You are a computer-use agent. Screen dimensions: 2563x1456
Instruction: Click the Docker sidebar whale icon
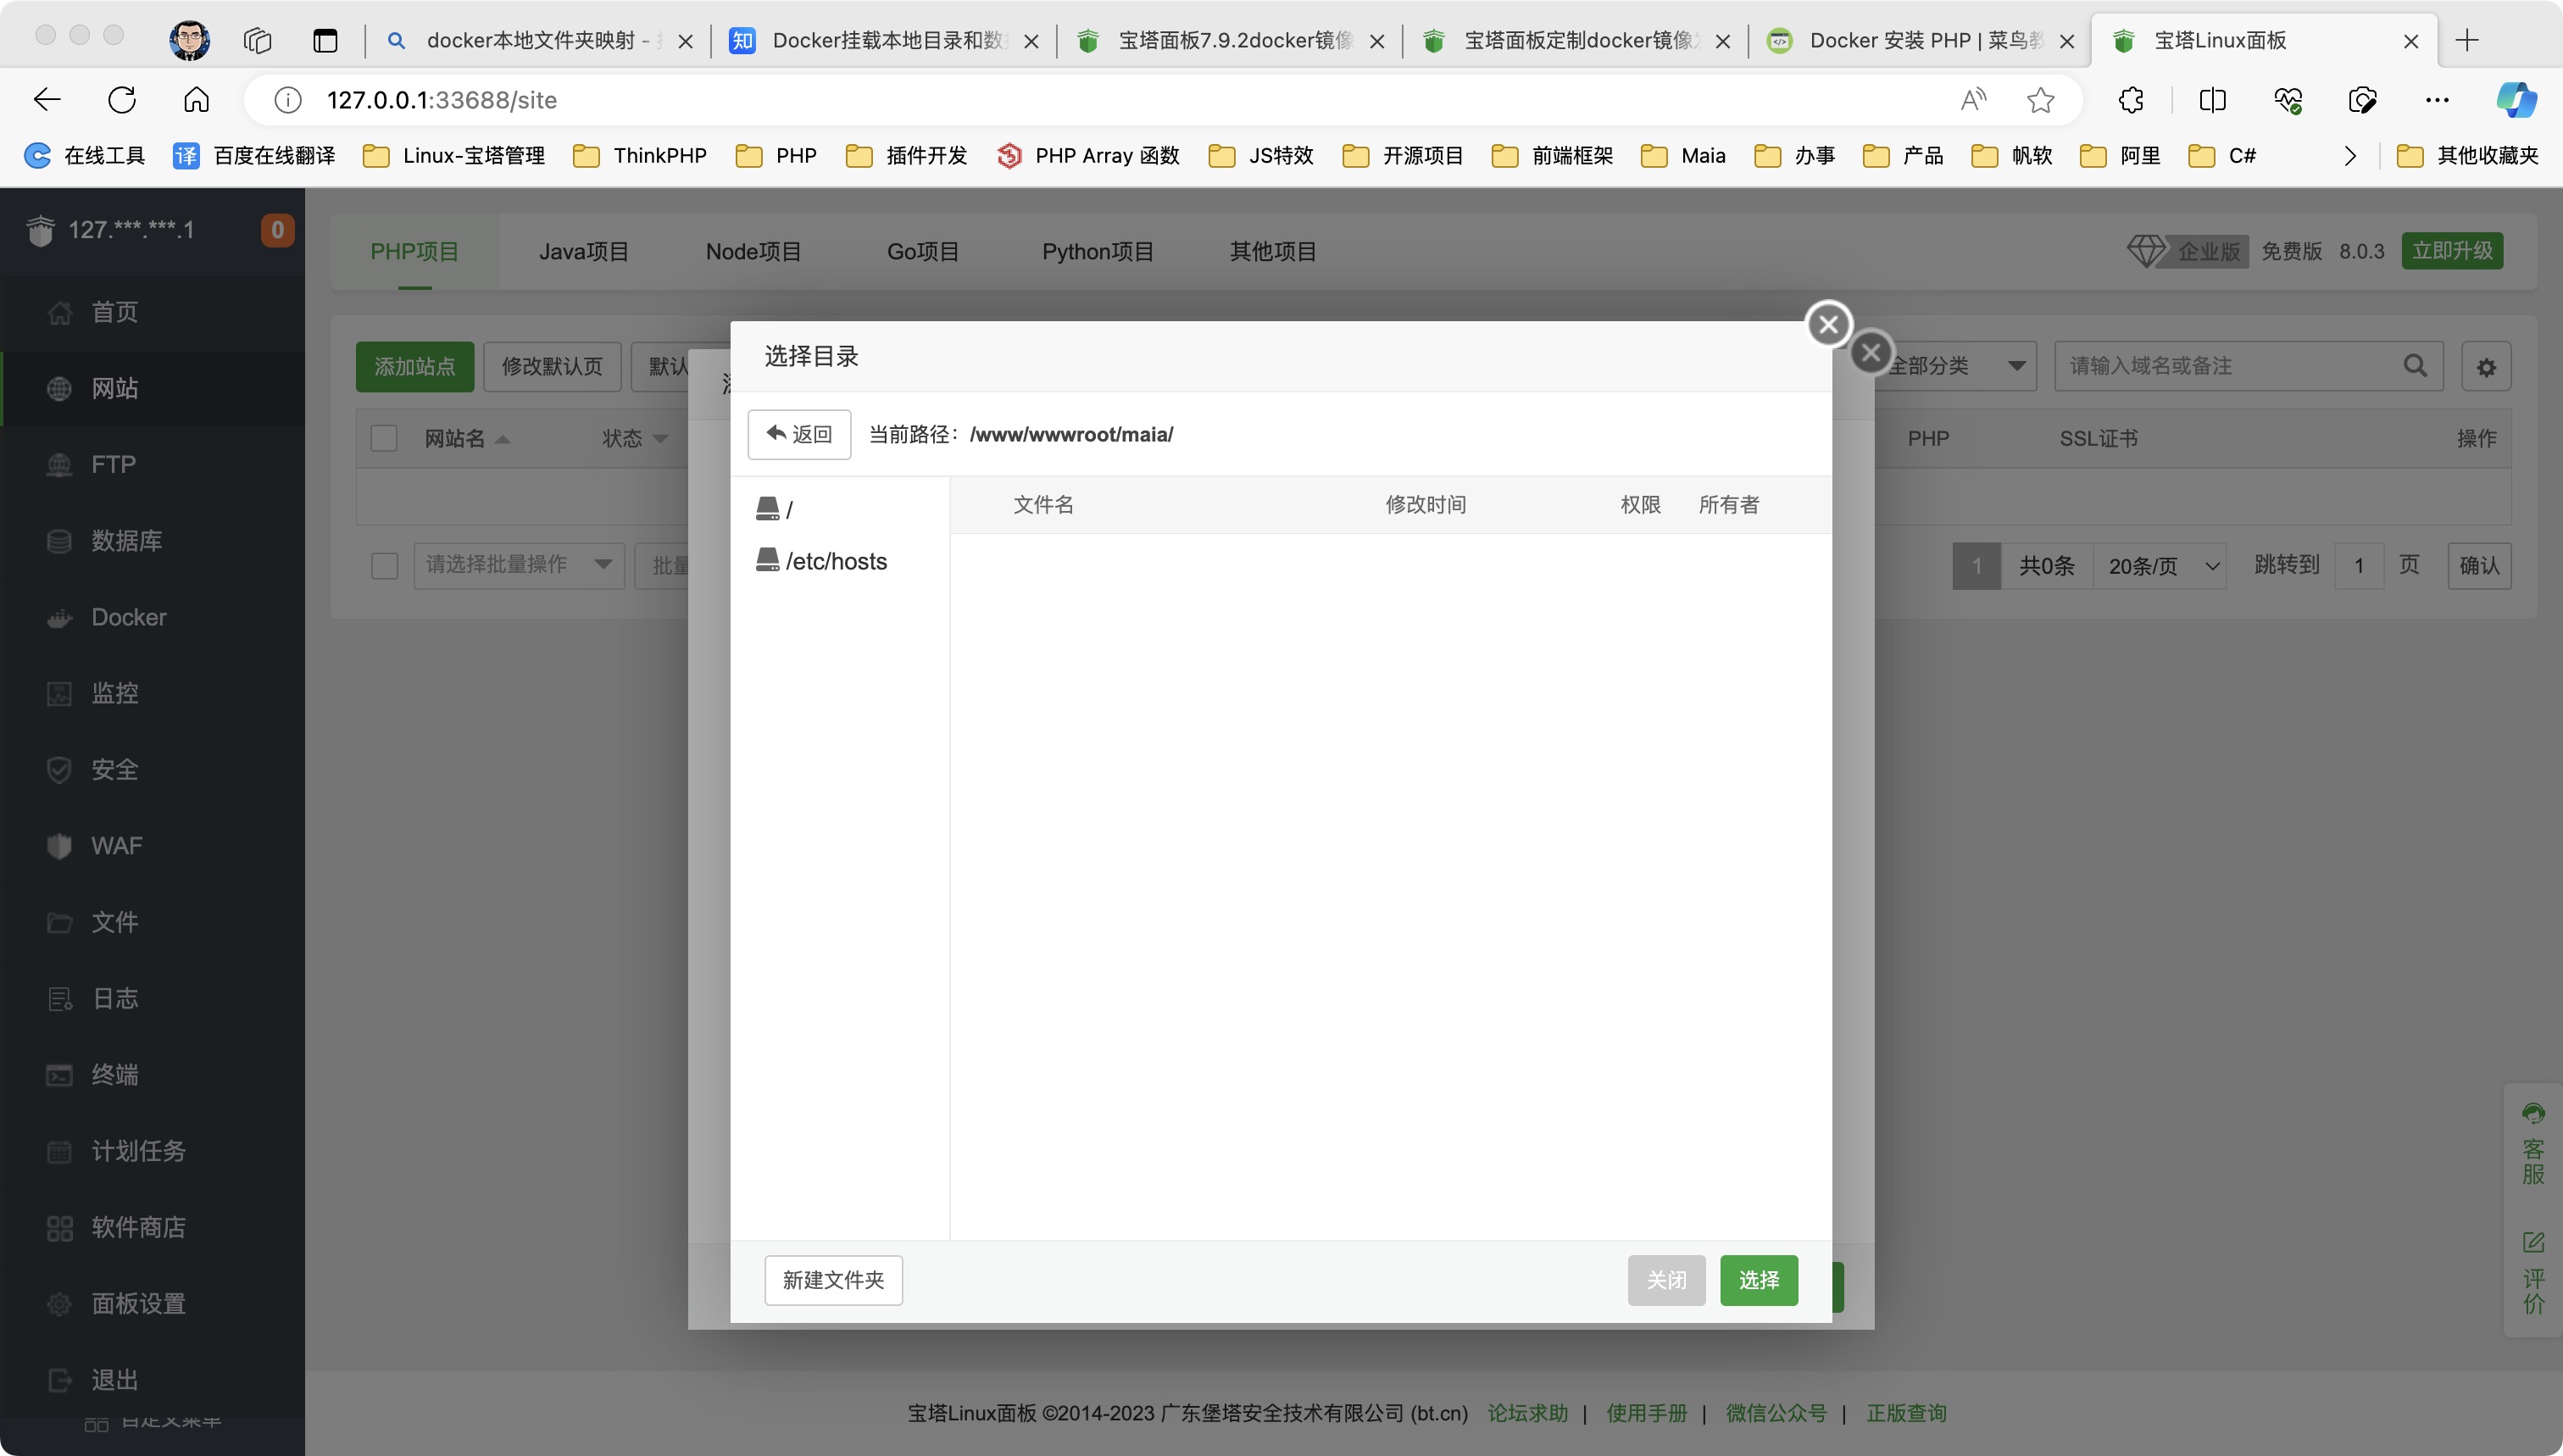tap(59, 618)
